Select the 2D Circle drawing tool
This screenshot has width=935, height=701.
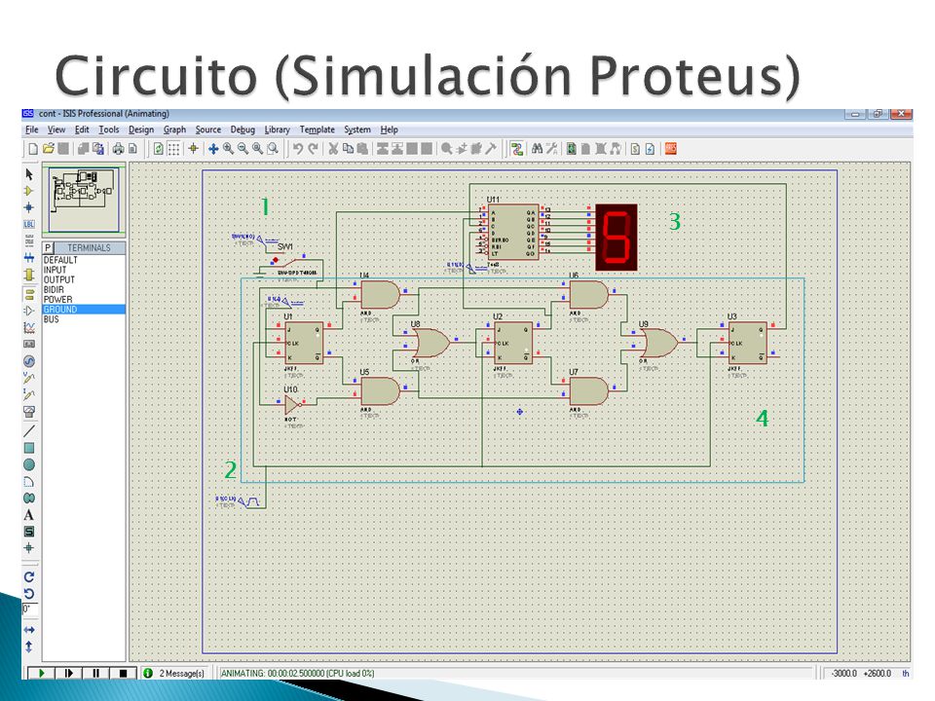click(x=29, y=464)
